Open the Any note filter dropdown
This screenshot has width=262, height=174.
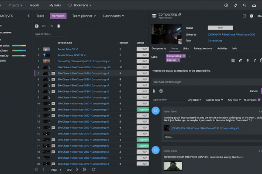(234, 100)
